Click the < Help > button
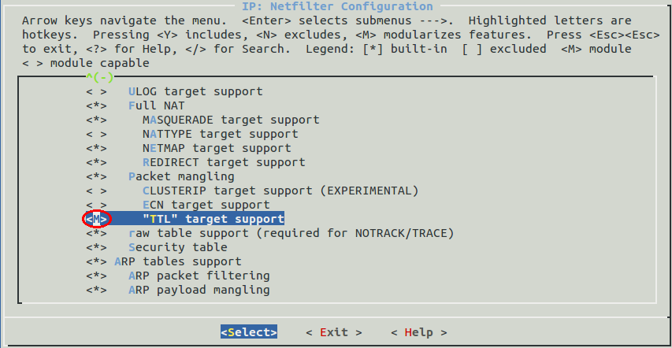 [418, 332]
